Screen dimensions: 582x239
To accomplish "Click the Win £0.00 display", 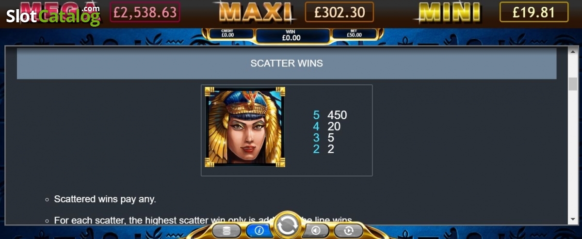I will click(x=291, y=35).
